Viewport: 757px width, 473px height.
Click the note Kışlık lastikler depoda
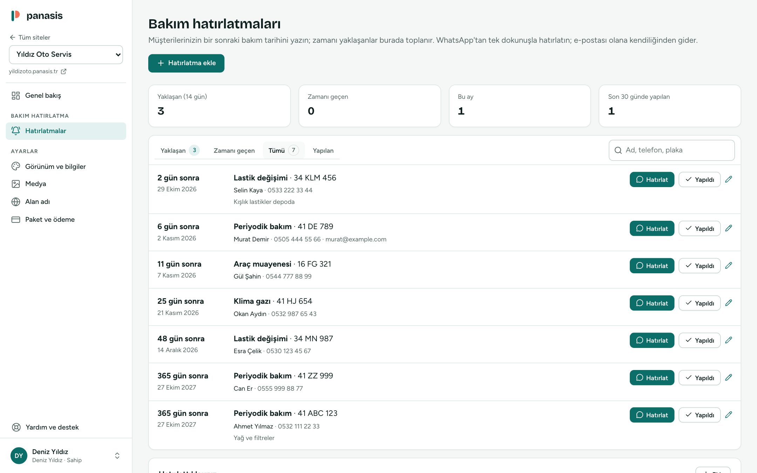[x=264, y=202]
